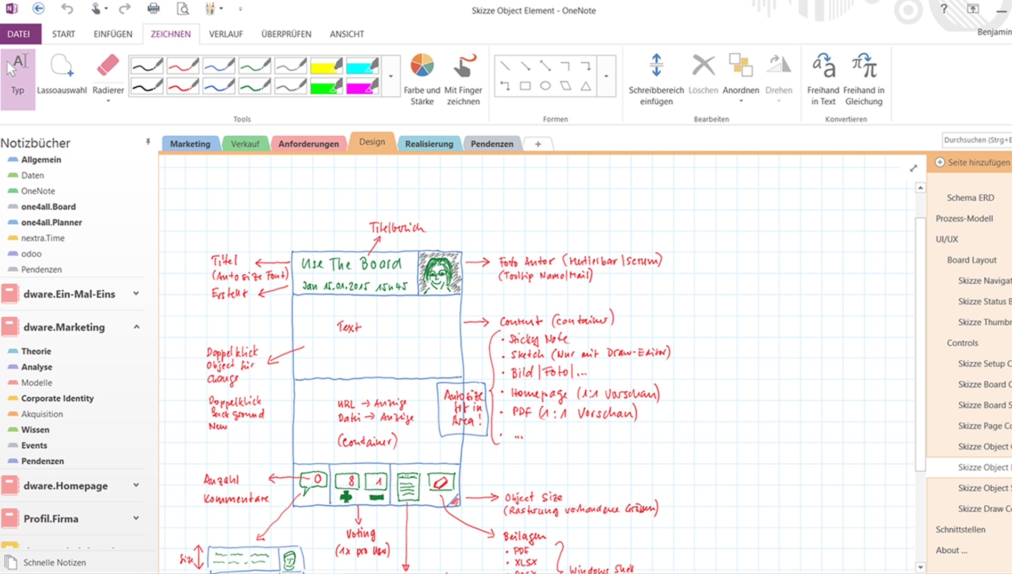
Task: Switch to the VERLAUF ribbon tab
Action: [x=226, y=34]
